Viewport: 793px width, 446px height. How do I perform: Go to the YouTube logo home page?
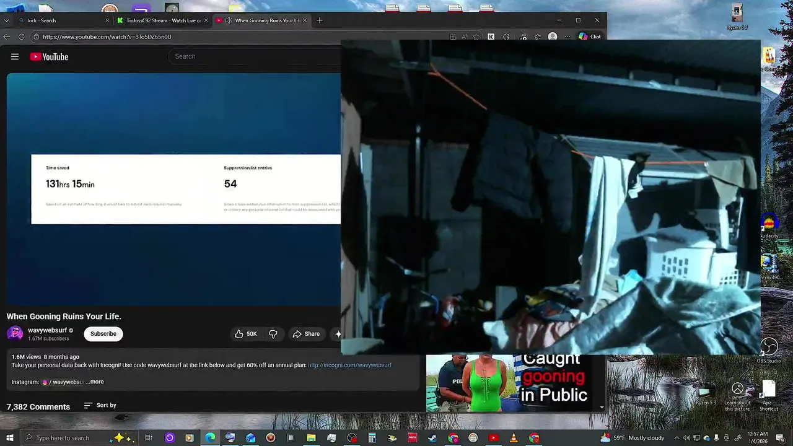[49, 56]
